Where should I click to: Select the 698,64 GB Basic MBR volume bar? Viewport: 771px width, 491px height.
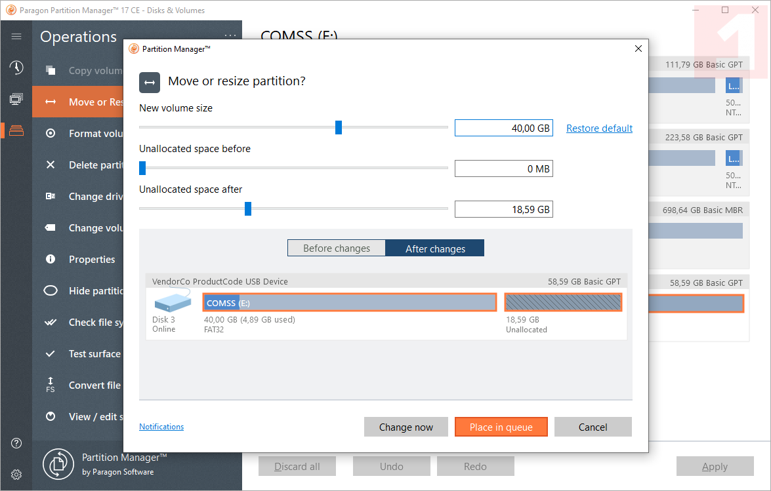(x=696, y=231)
